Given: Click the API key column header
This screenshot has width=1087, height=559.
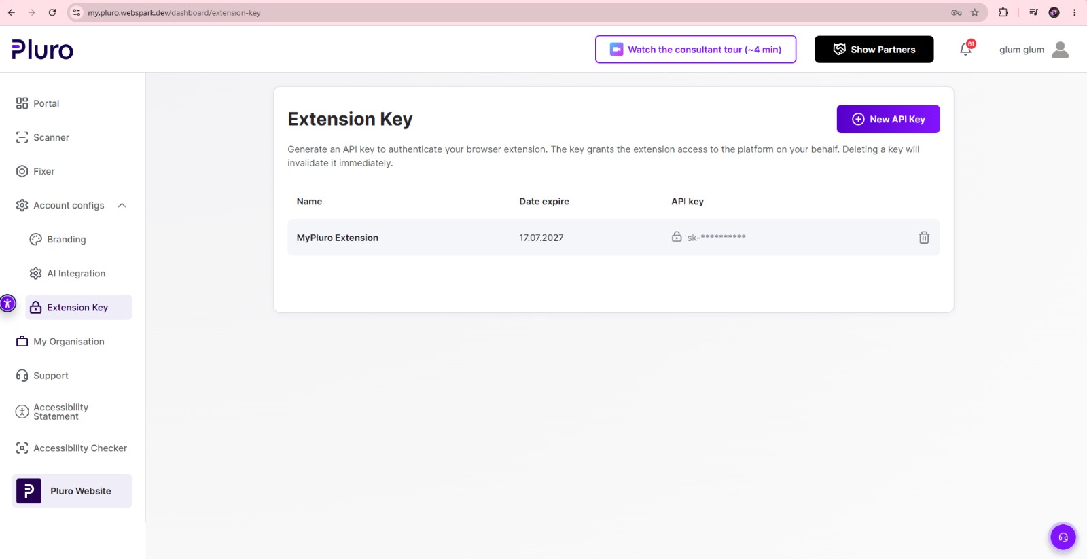Looking at the screenshot, I should [688, 202].
